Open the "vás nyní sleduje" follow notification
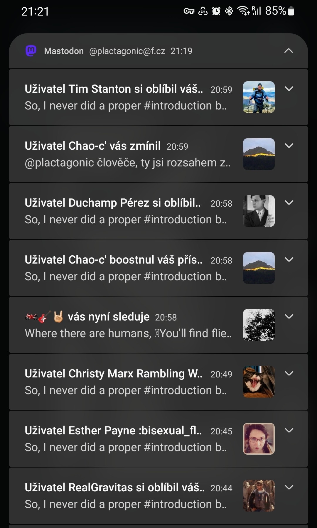 click(126, 325)
